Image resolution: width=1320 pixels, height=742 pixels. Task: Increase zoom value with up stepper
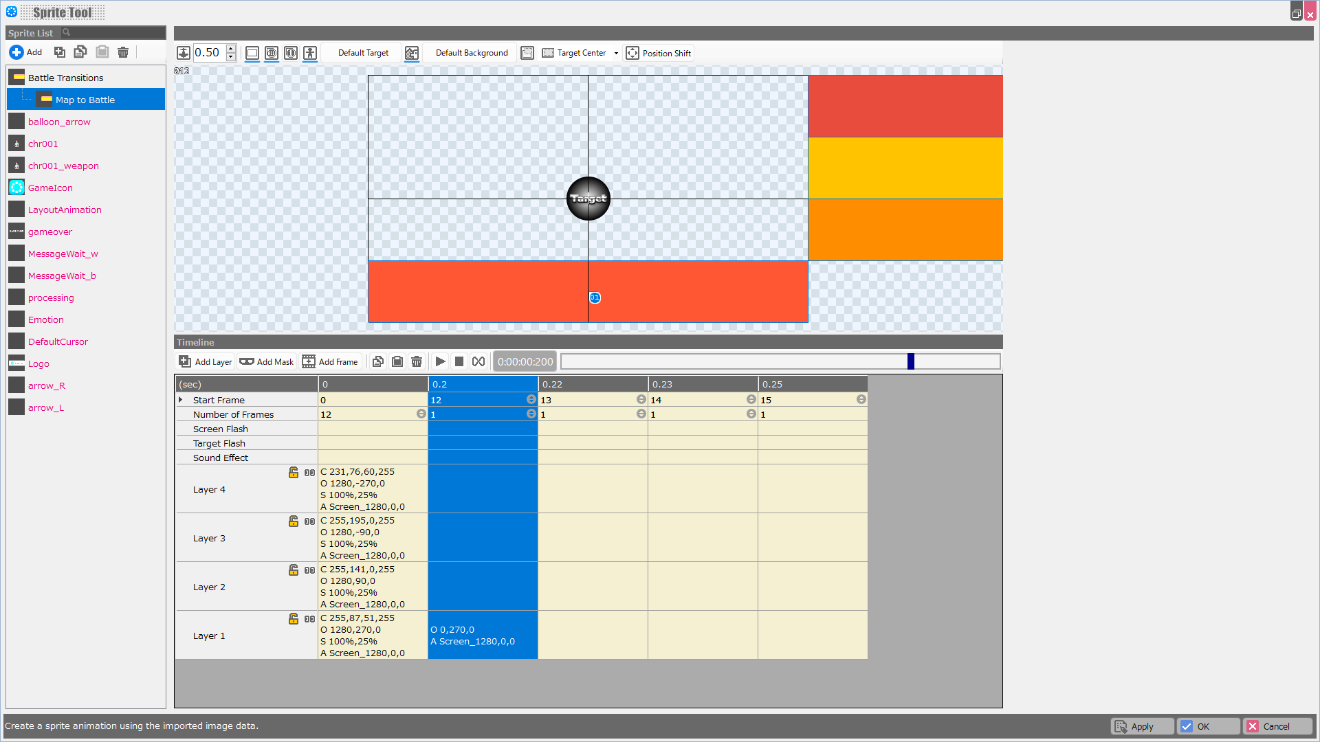(231, 49)
